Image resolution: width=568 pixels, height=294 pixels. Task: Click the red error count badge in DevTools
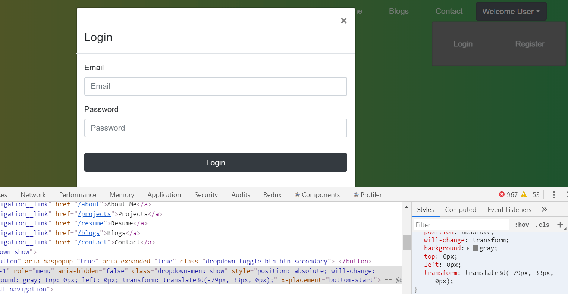coord(502,194)
